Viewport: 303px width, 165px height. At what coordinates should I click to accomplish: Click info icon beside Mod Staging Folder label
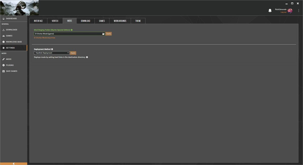[72, 30]
